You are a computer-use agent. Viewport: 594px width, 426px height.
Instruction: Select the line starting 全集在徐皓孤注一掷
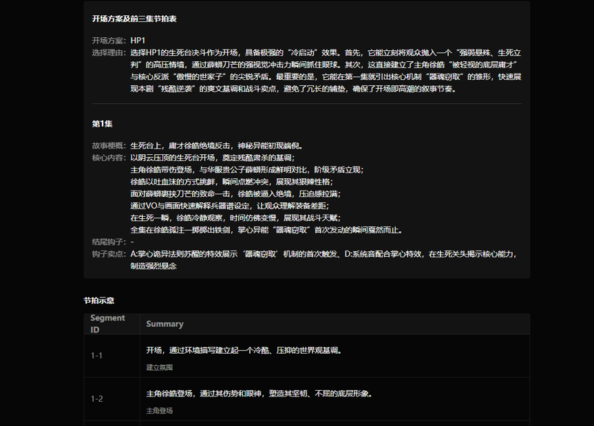[x=266, y=231]
